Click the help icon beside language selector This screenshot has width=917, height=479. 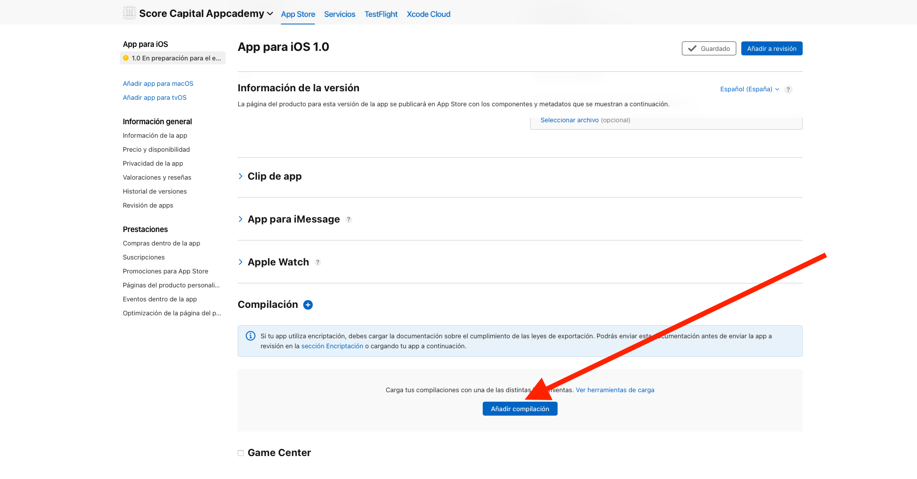(788, 89)
